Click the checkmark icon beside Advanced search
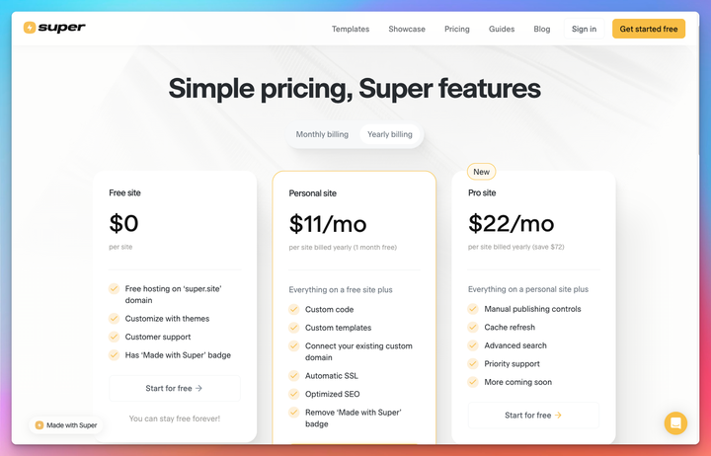The width and height of the screenshot is (711, 456). (x=473, y=345)
